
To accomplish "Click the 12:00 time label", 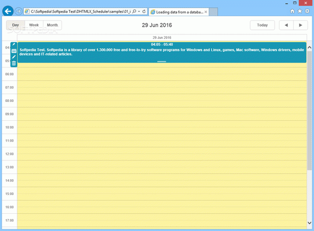I will (9, 154).
